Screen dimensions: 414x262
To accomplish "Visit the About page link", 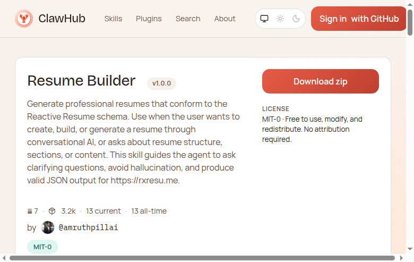I will click(x=225, y=19).
